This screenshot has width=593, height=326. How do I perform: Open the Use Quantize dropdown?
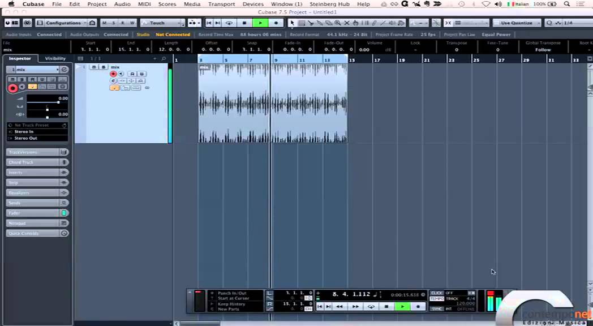tap(517, 23)
